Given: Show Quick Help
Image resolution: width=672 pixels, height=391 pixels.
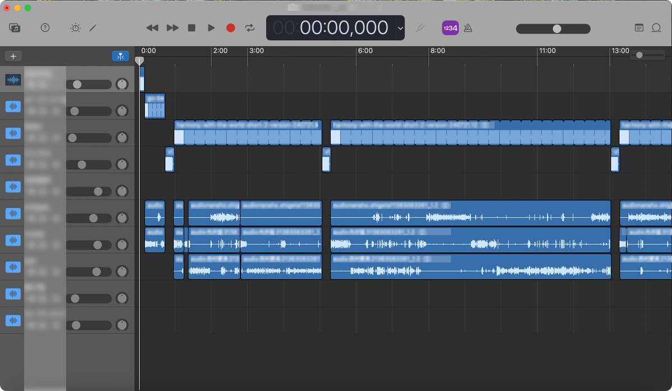Looking at the screenshot, I should [x=45, y=28].
